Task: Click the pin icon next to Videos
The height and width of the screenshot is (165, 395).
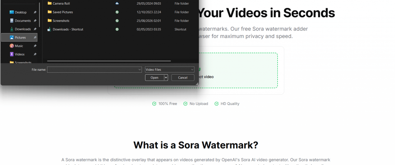Action: click(x=35, y=54)
